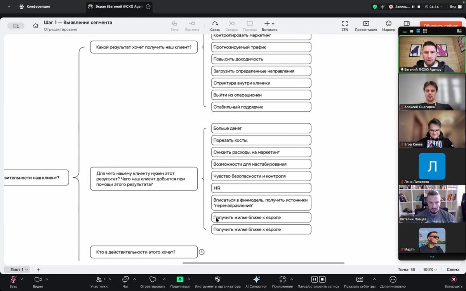Expand video options caret beside Видео

[x=47, y=279]
